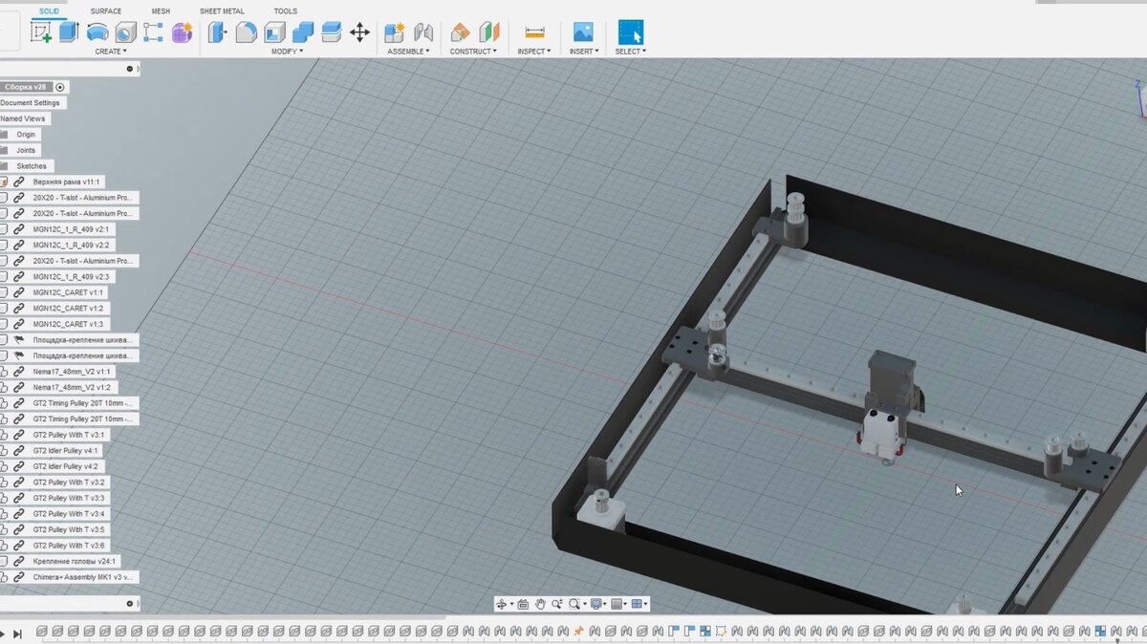The width and height of the screenshot is (1147, 644).
Task: Select the Extrude tool icon
Action: click(x=69, y=32)
